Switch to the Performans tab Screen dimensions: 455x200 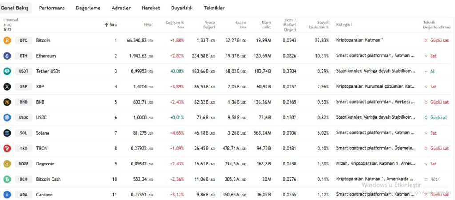point(52,8)
